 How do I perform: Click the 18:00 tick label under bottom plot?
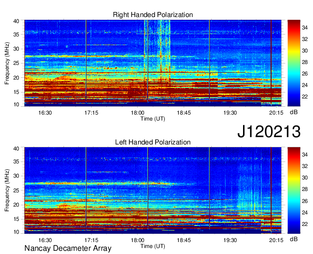click(x=137, y=240)
